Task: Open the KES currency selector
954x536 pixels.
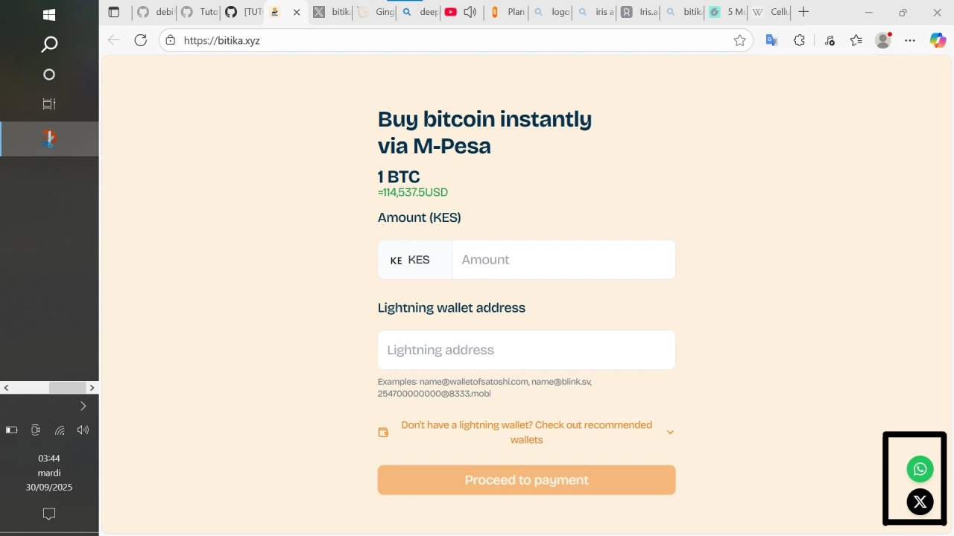Action: (x=414, y=260)
